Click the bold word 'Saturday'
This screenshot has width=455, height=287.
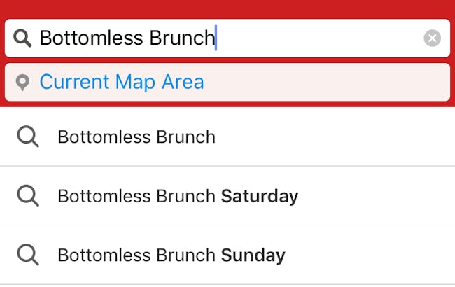pos(260,197)
